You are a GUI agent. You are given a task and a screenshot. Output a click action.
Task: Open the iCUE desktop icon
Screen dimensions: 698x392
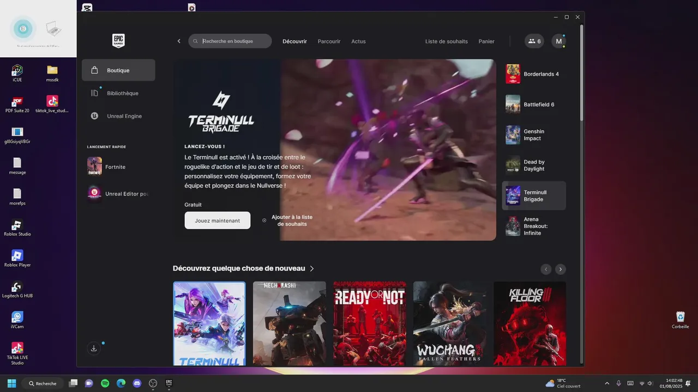[x=17, y=73]
